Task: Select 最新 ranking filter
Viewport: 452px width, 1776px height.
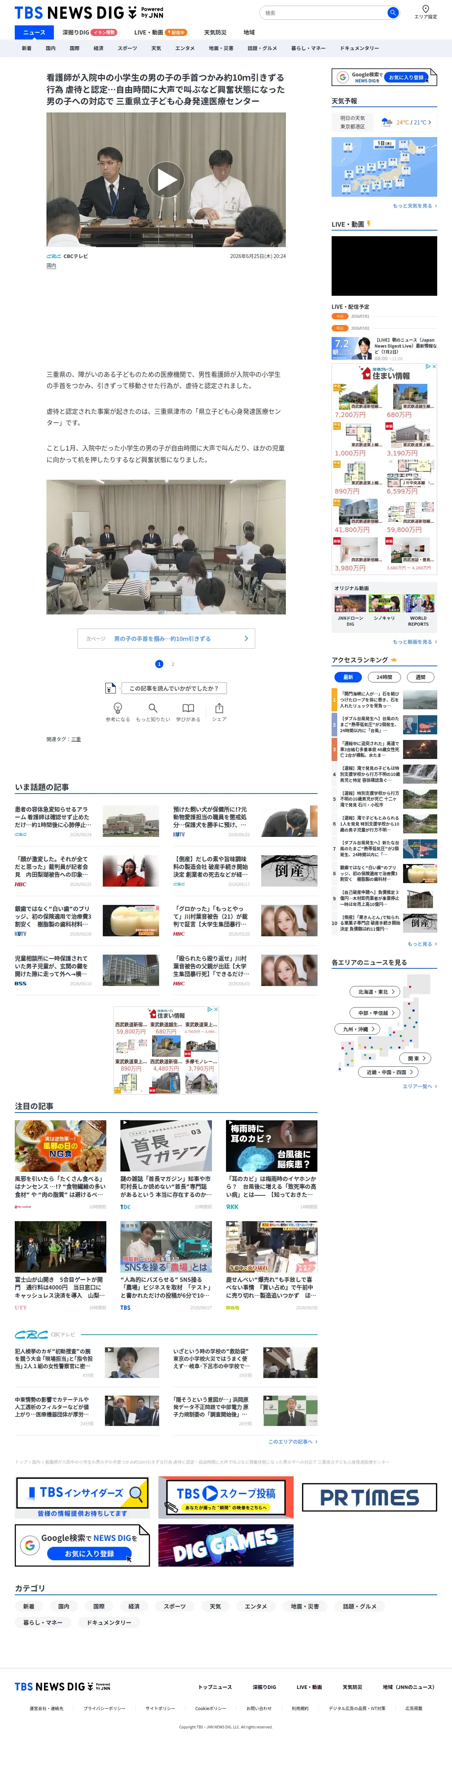Action: (347, 676)
